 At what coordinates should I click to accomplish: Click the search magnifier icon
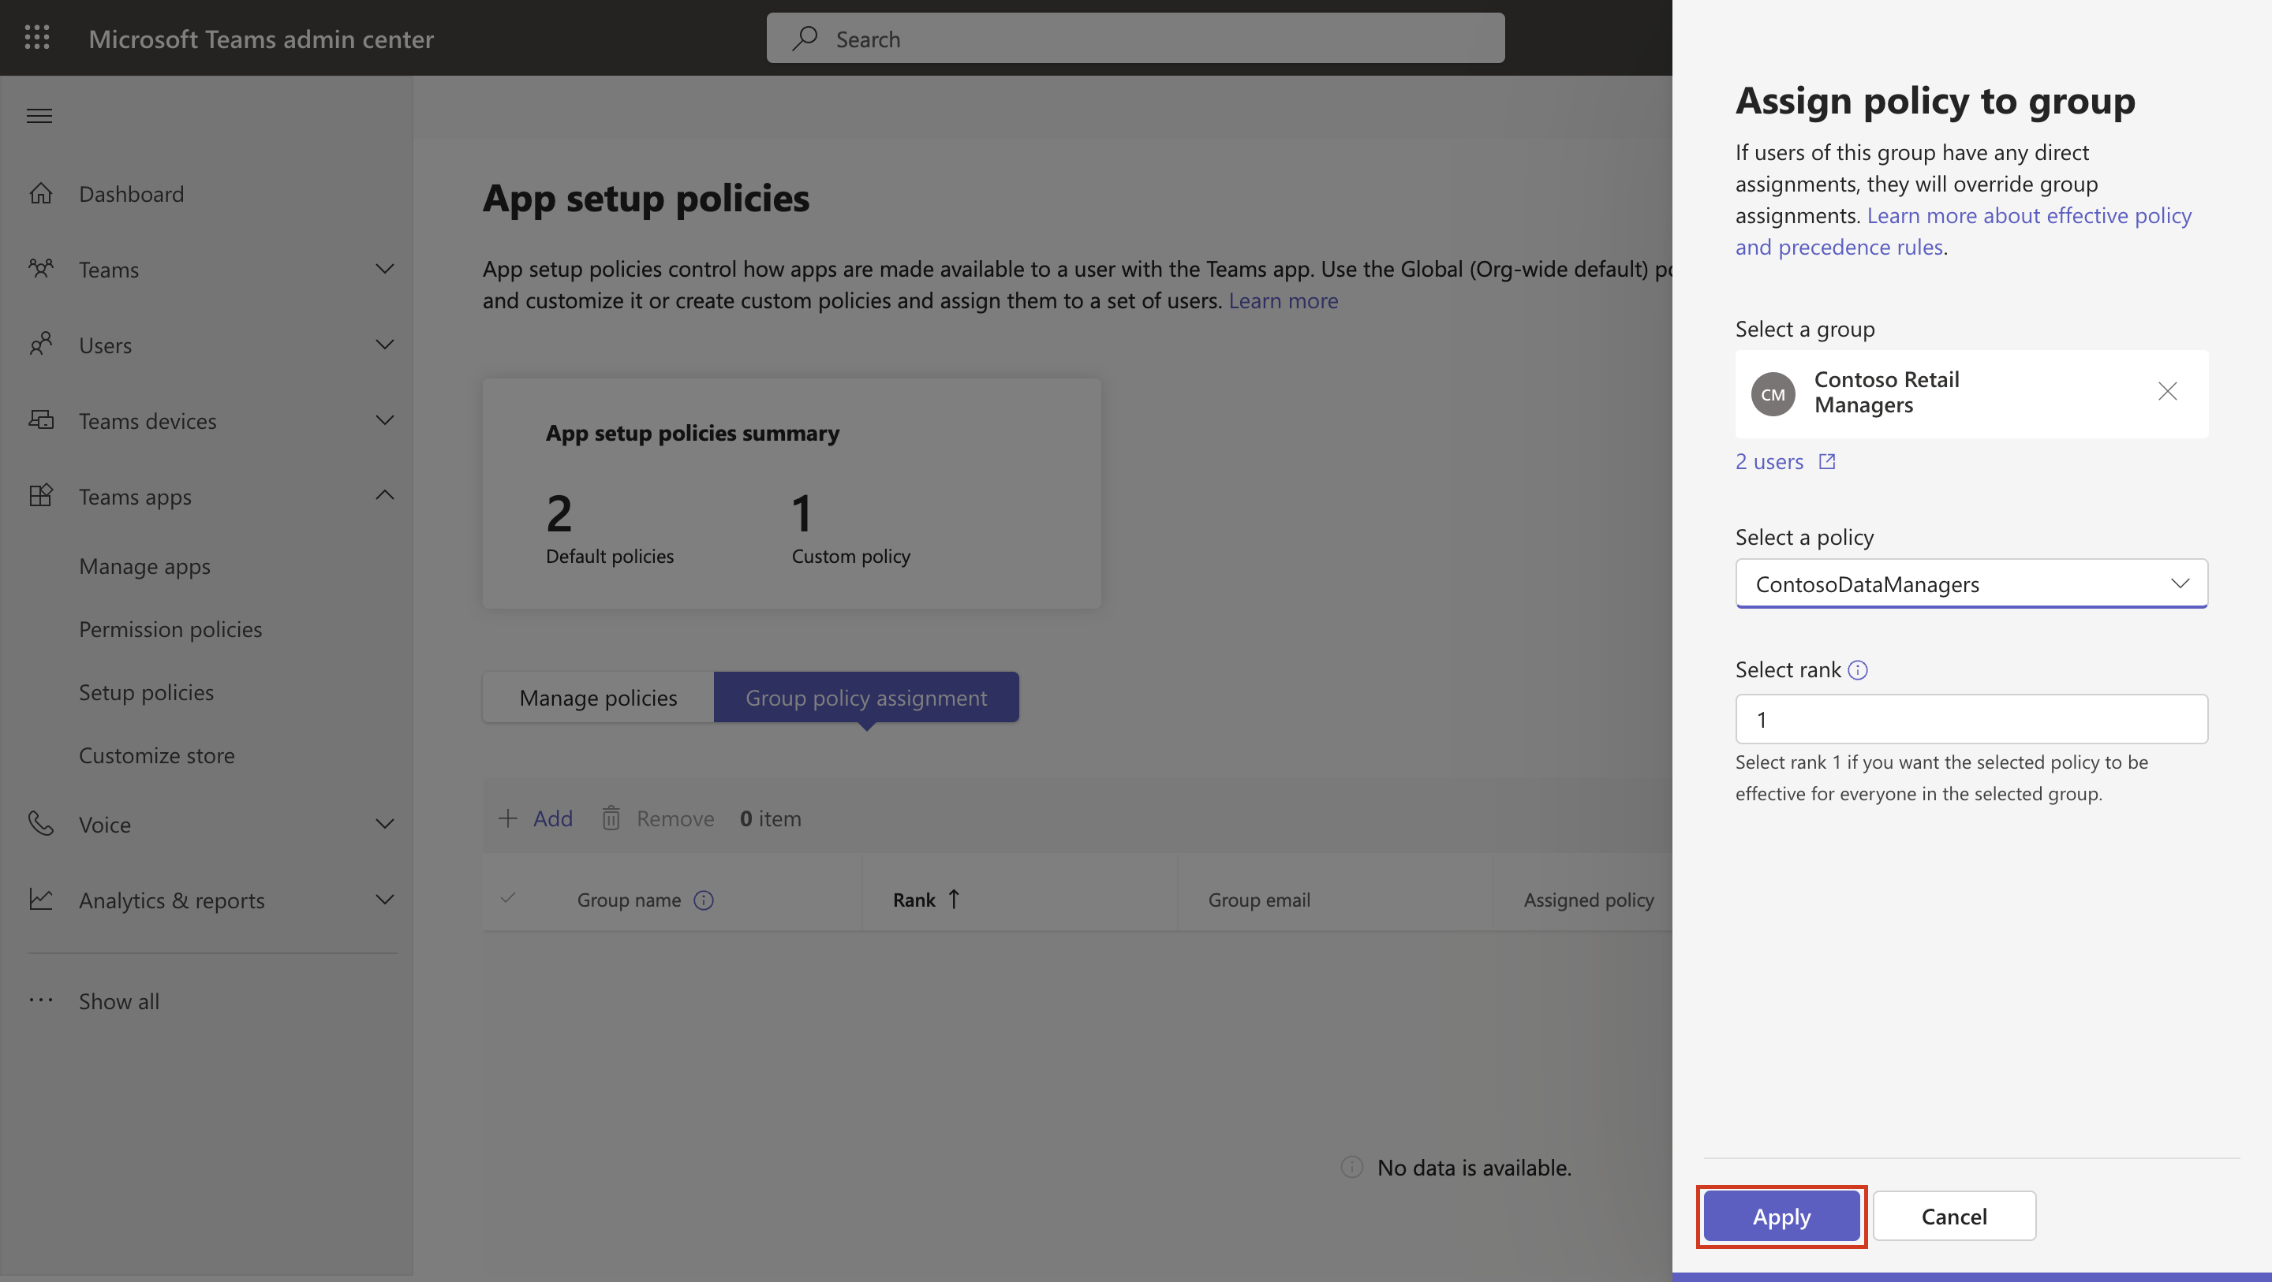(x=805, y=38)
